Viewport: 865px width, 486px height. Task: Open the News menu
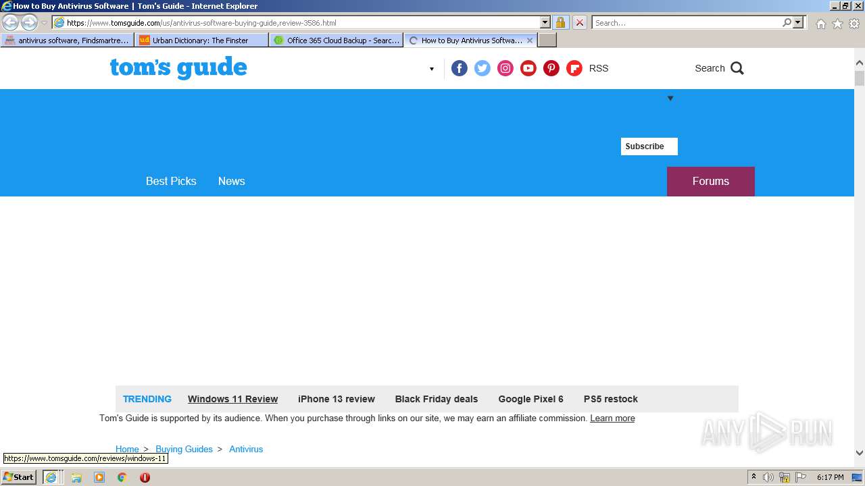(x=231, y=181)
